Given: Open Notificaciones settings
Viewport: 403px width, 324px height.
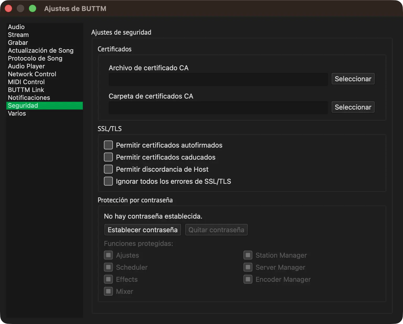Looking at the screenshot, I should pos(44,98).
